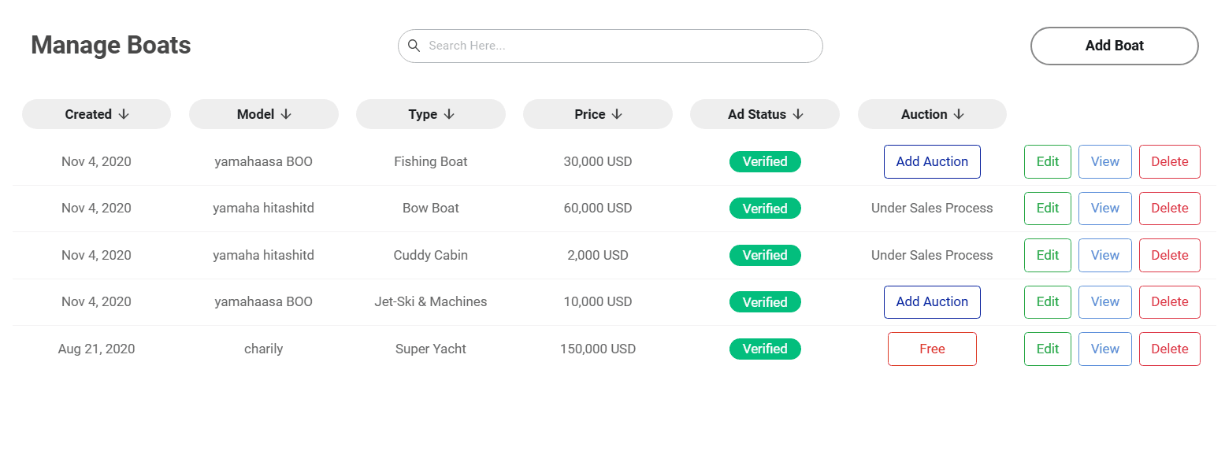Screen dimensions: 1225x458
Task: Add an auction for the Jet-Ski & Machines
Action: (932, 301)
